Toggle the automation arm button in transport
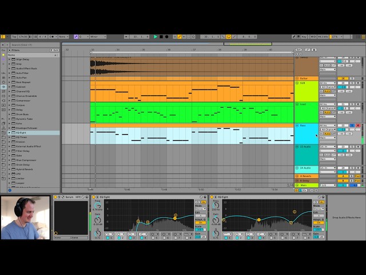Viewport: 366px width, 275px height. 179,37
